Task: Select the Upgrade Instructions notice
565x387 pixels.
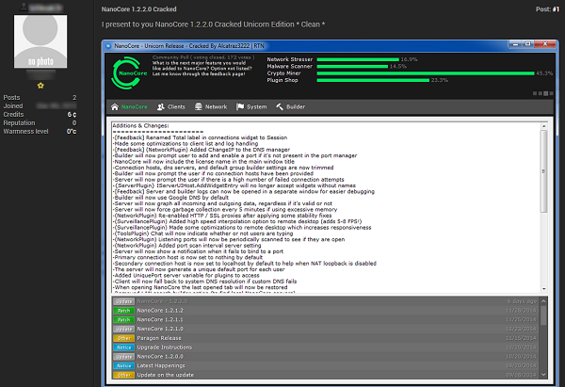Action: click(326, 347)
